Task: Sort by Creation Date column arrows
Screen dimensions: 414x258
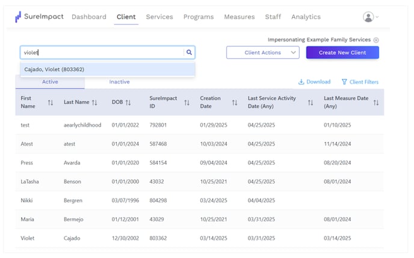Action: [235, 103]
